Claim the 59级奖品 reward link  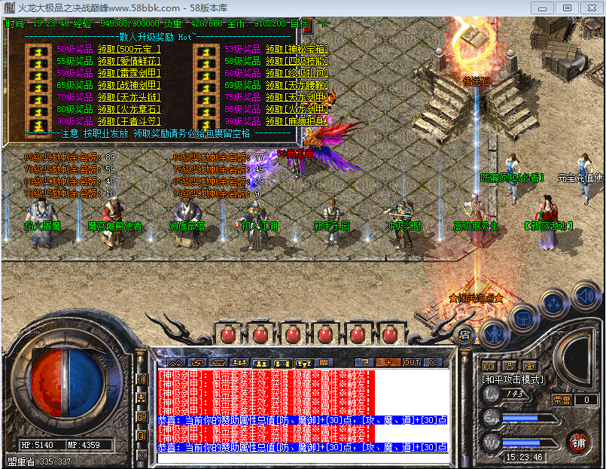[129, 73]
